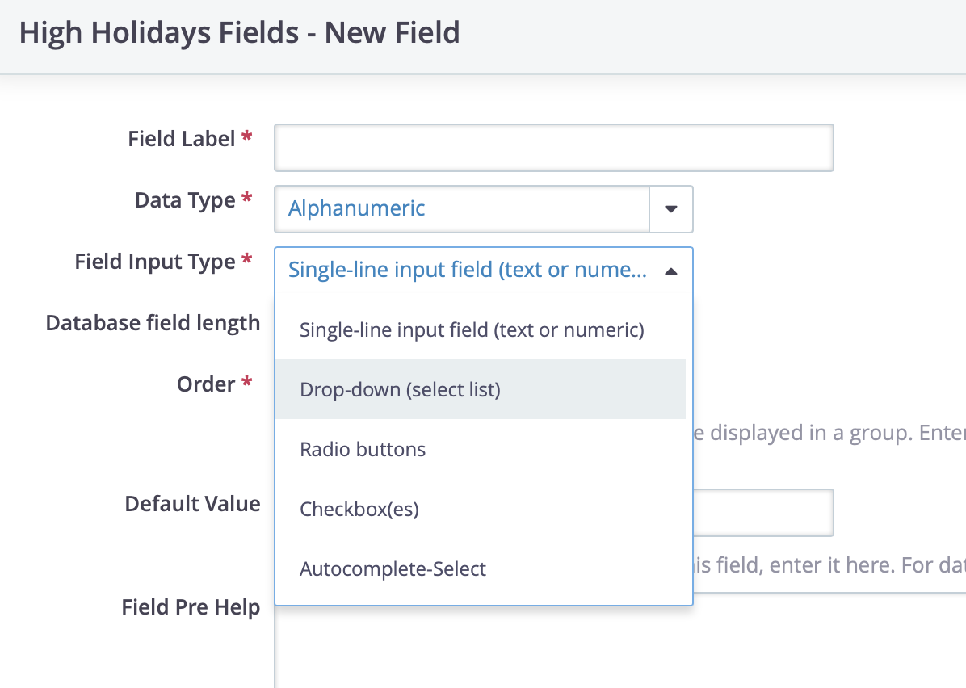
Task: Click into the Default Value input box
Action: 763,513
